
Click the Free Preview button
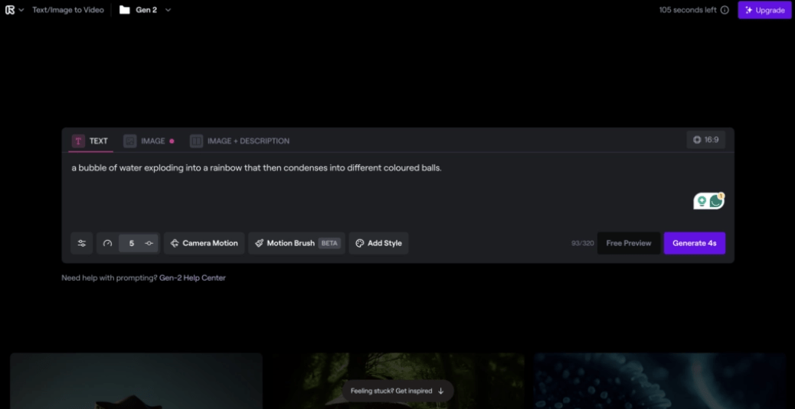pos(629,243)
